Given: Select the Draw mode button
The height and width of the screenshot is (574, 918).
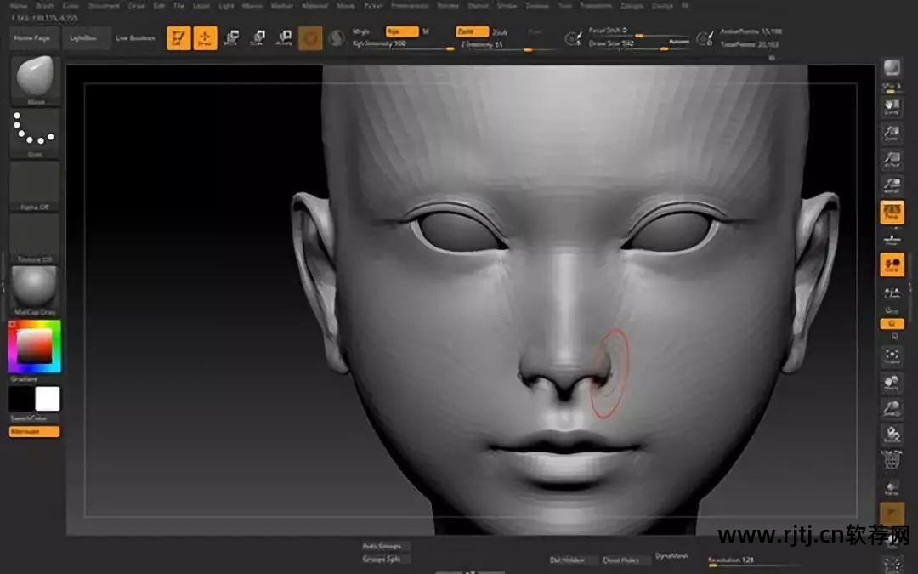Looking at the screenshot, I should point(205,38).
